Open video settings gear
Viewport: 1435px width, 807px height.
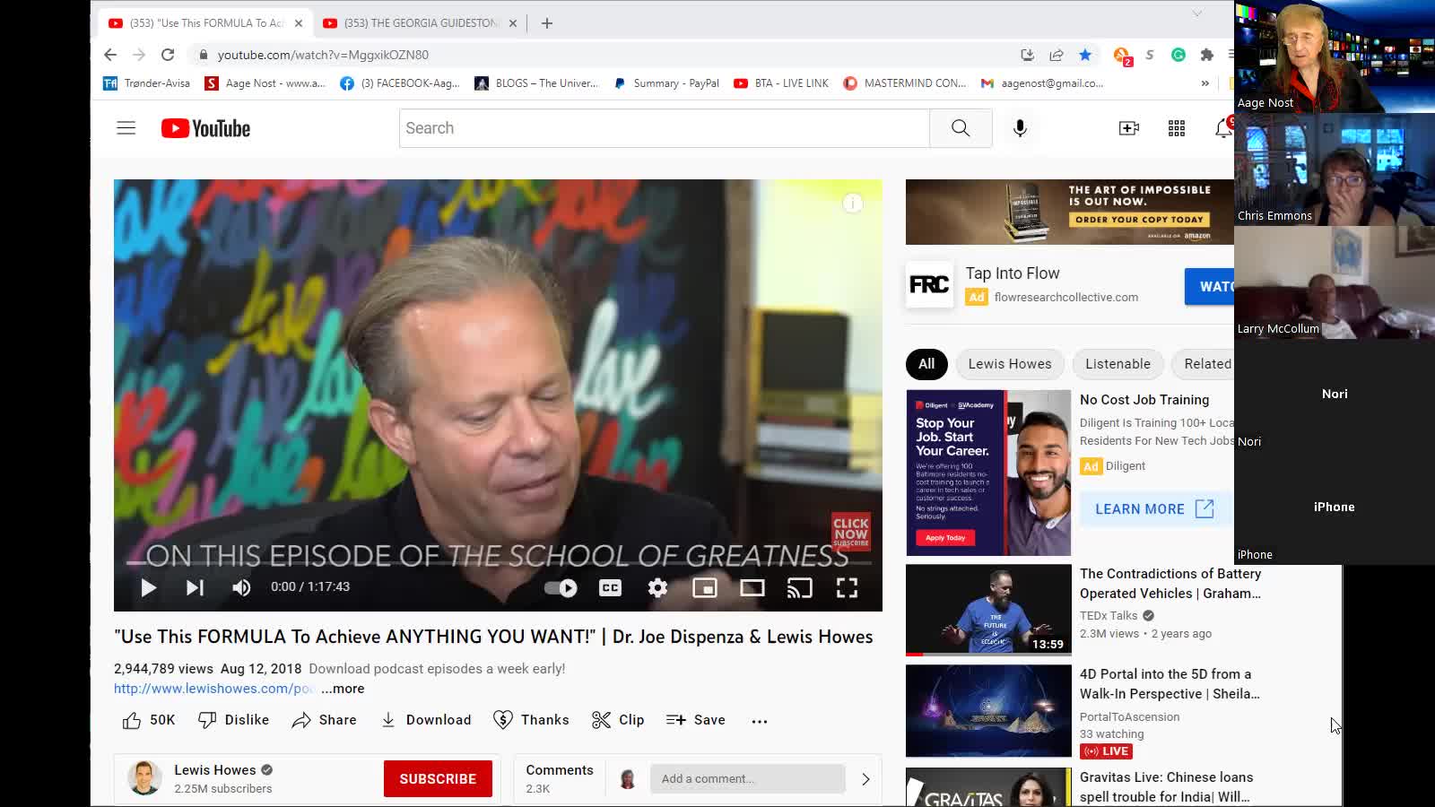tap(657, 588)
